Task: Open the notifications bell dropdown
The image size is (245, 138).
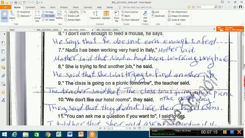Action: point(235,7)
